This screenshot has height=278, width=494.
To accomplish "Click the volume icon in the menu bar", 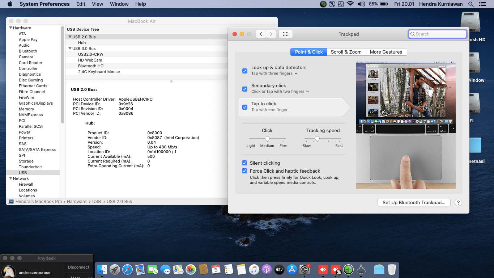I will (x=361, y=4).
